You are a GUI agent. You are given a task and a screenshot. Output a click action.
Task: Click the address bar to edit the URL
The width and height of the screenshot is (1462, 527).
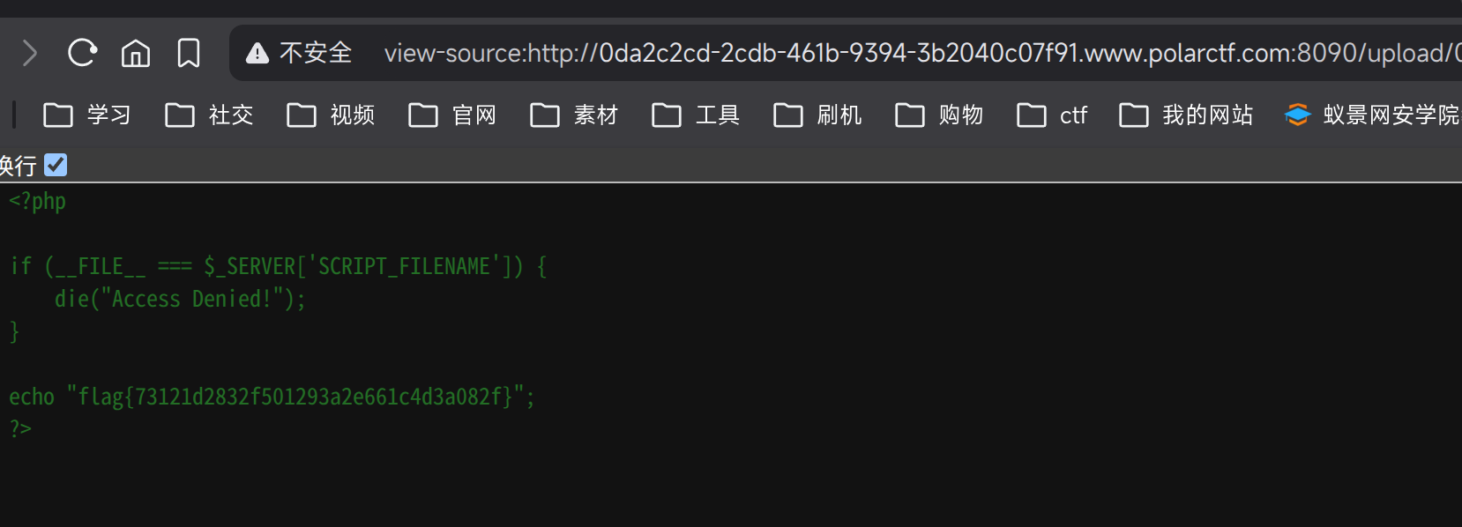(x=794, y=53)
